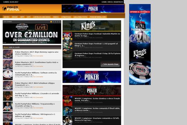187x125 pixels.
Task: Open thumbnail for Scrivo domina WSOPC article
Action: 68,101
